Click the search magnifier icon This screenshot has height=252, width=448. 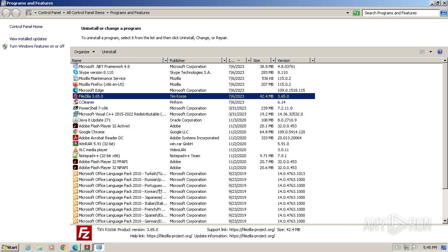click(x=443, y=13)
